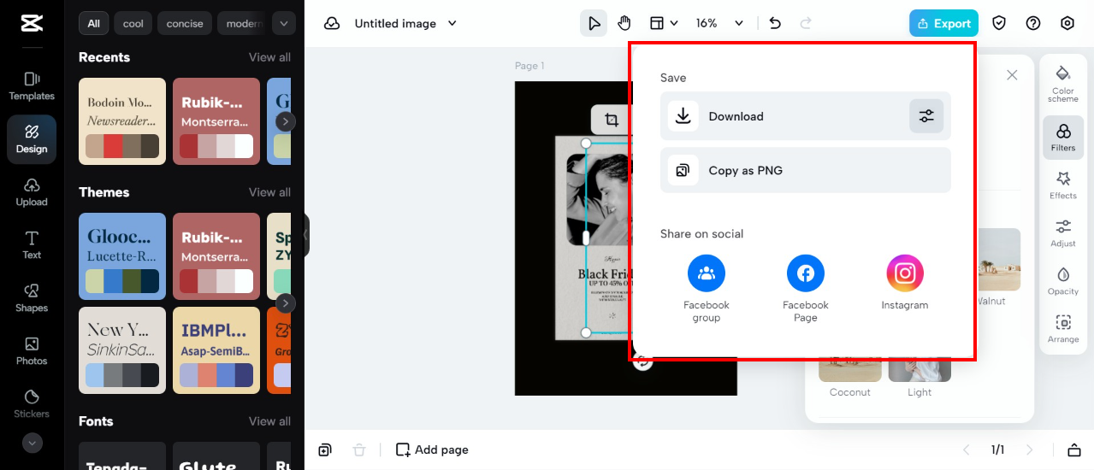This screenshot has height=470, width=1094.
Task: Open the settings hexagon icon
Action: tap(1067, 23)
